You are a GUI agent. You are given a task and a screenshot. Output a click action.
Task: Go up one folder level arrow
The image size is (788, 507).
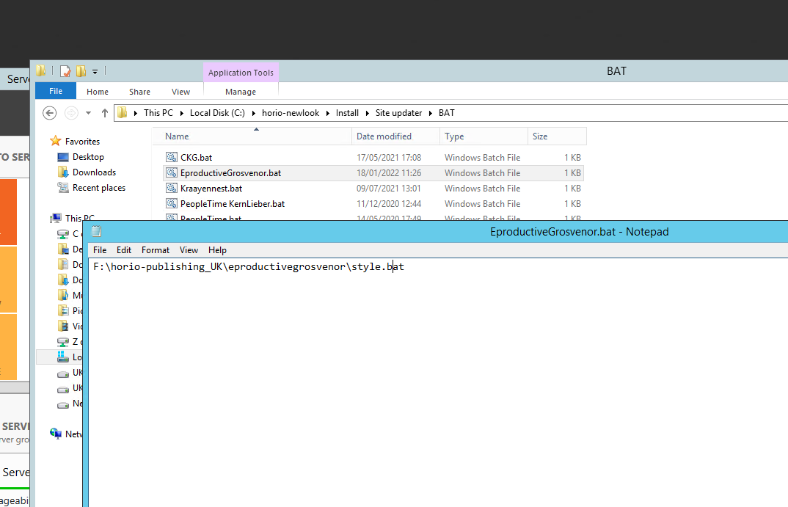pyautogui.click(x=104, y=113)
